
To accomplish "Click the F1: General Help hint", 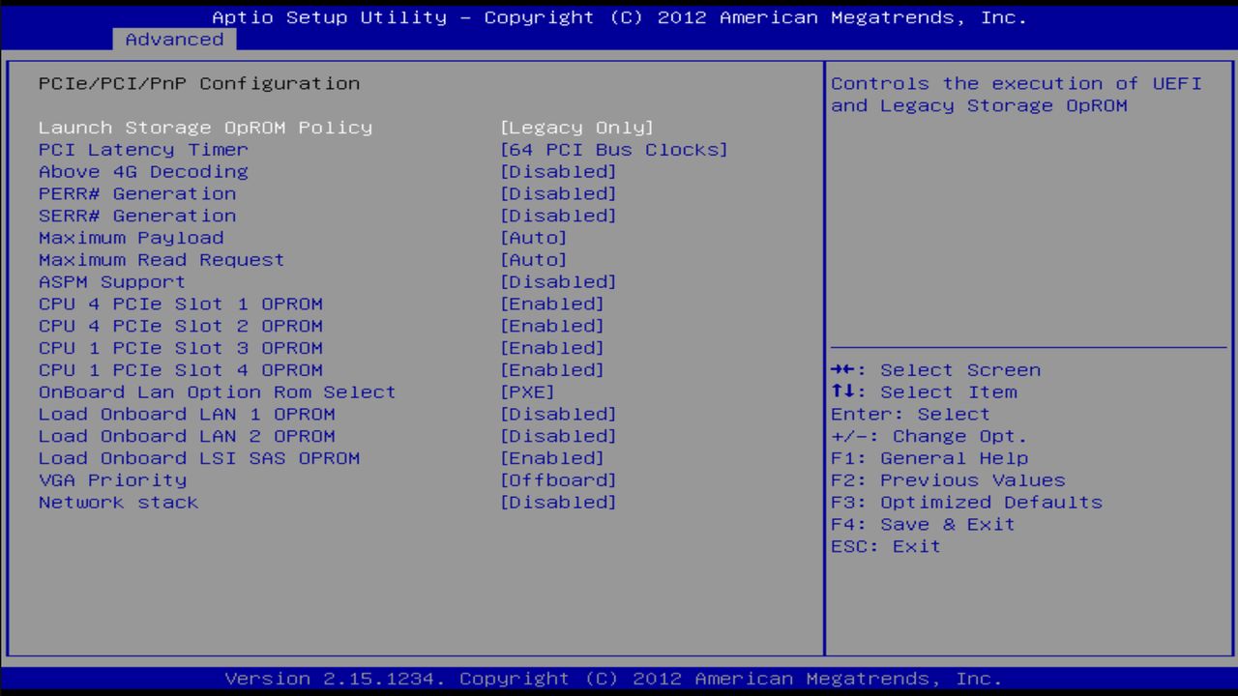I will point(929,458).
